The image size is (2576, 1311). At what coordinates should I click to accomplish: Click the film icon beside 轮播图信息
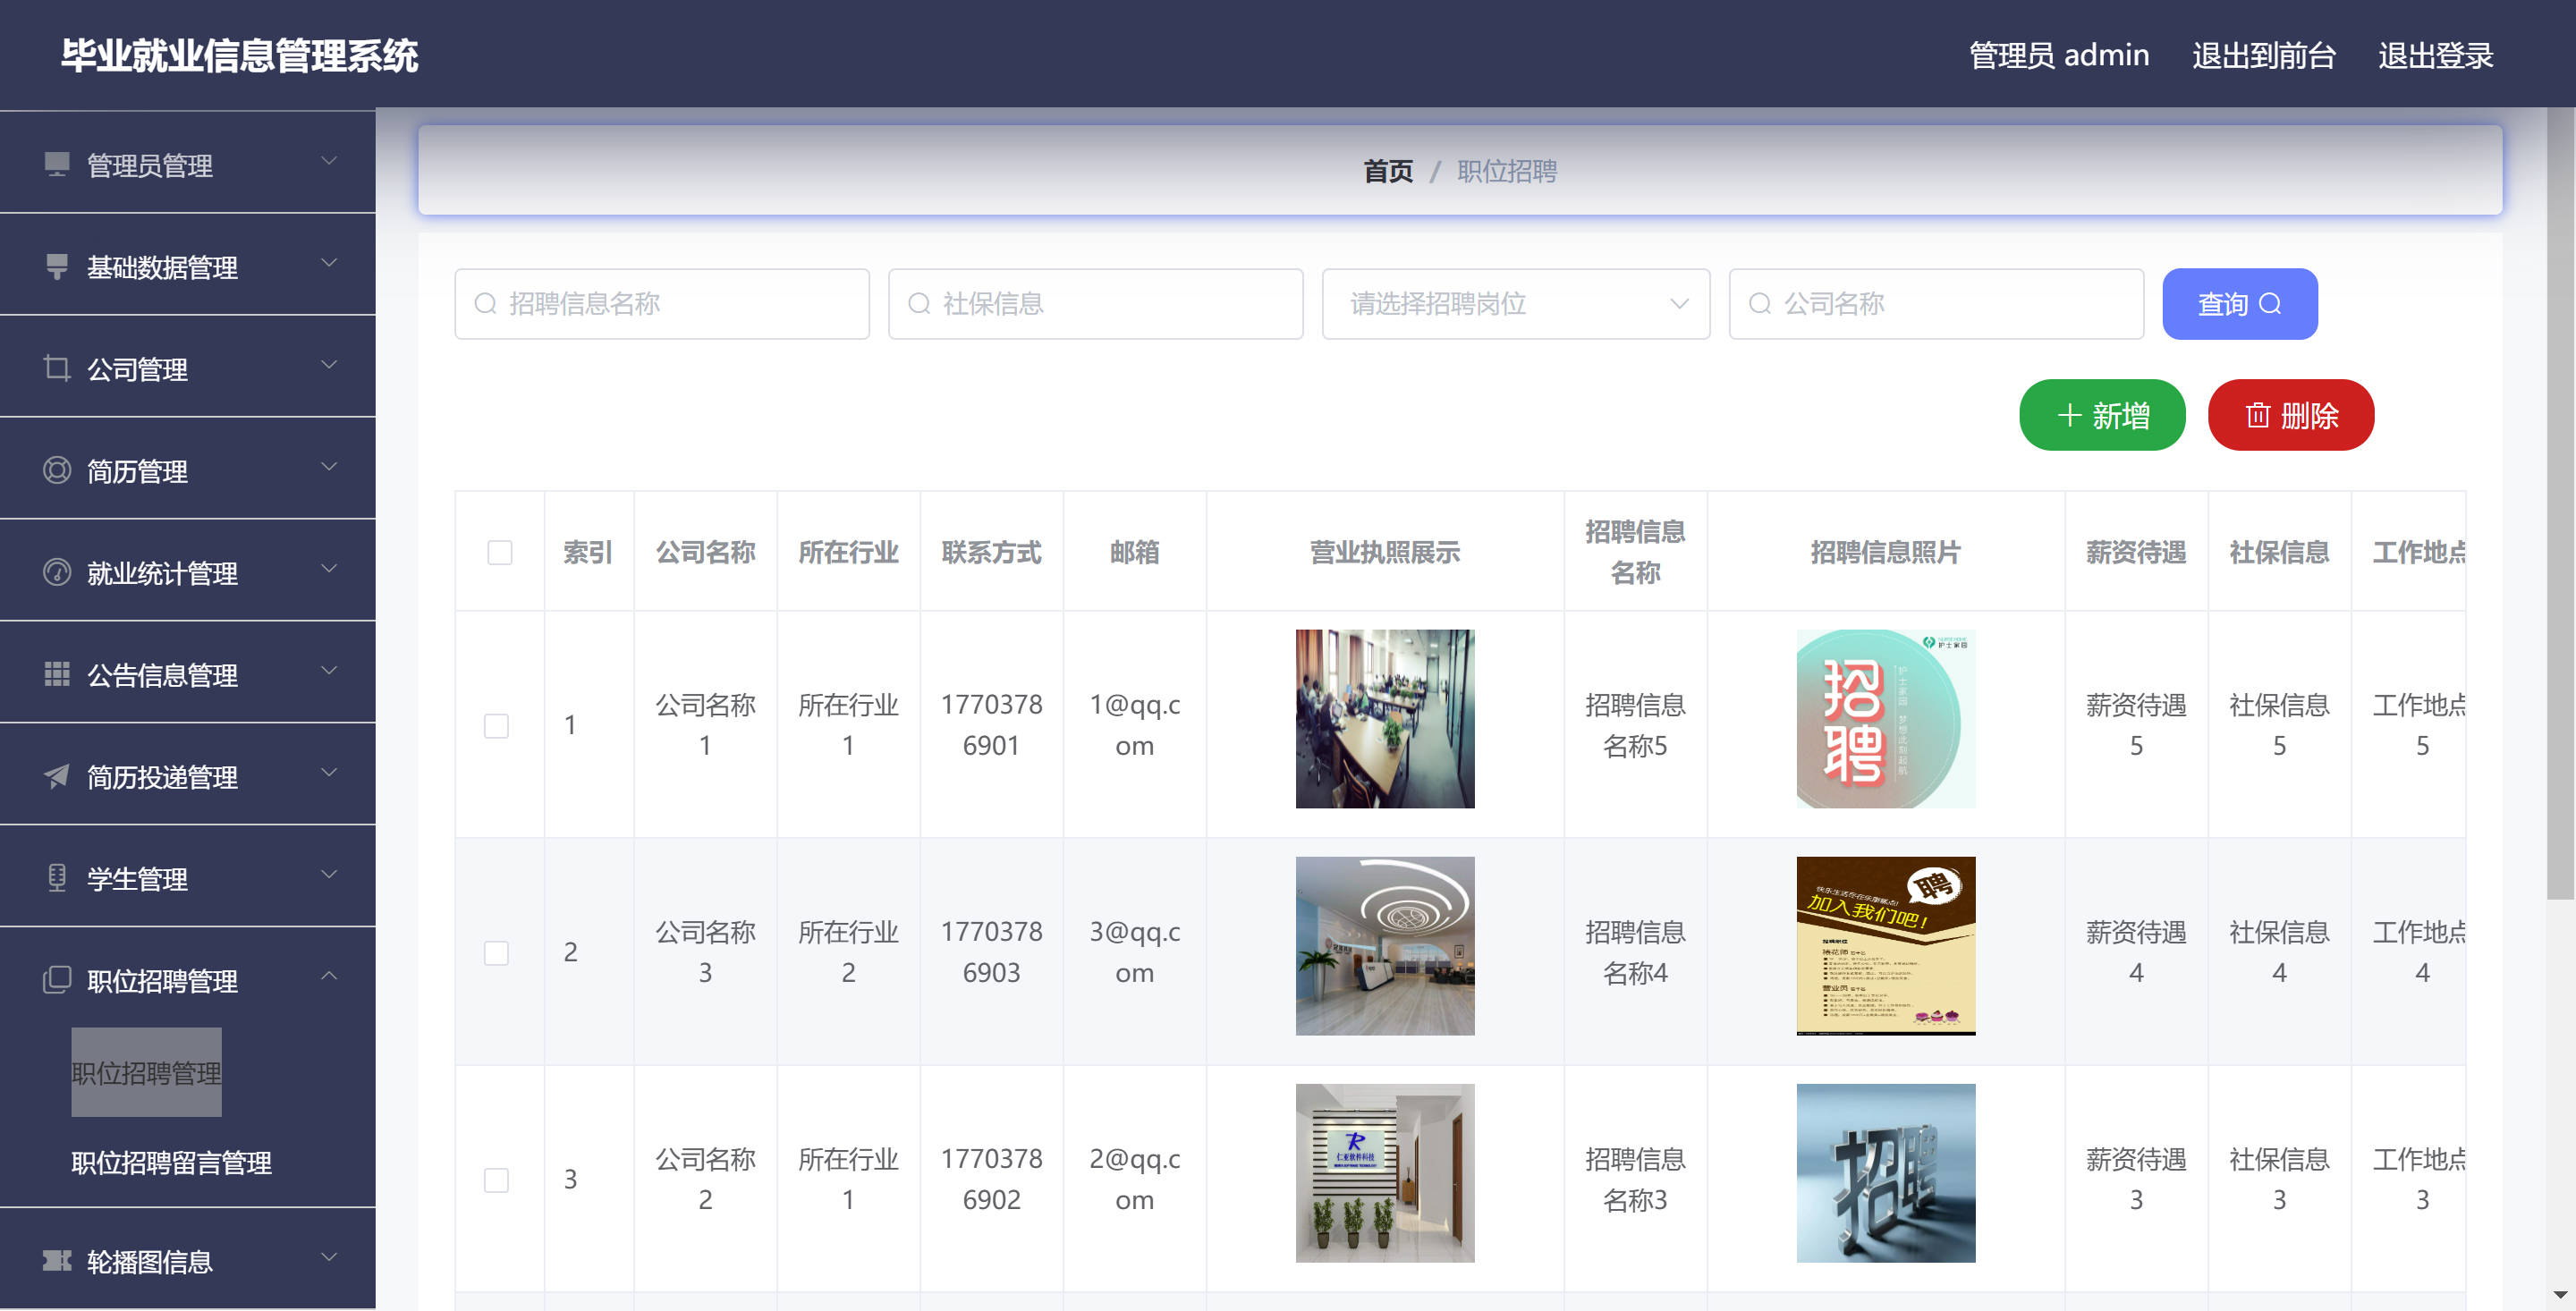point(57,1260)
